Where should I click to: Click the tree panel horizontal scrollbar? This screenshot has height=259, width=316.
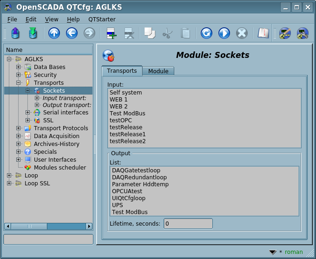48,227
